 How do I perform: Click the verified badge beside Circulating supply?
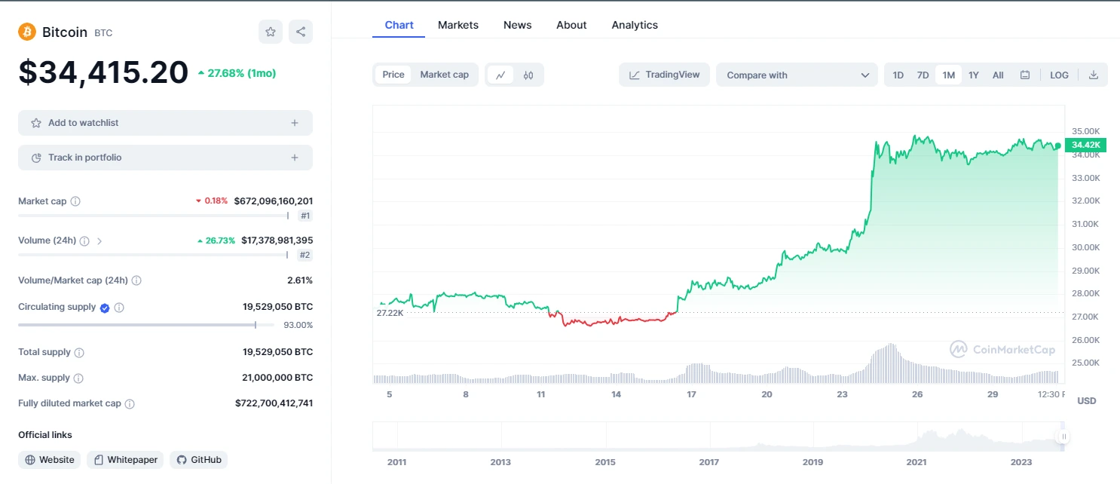105,308
